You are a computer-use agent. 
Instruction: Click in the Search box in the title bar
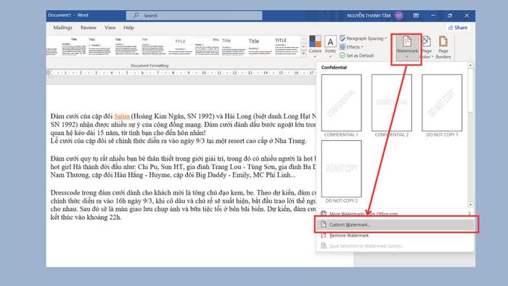194,15
